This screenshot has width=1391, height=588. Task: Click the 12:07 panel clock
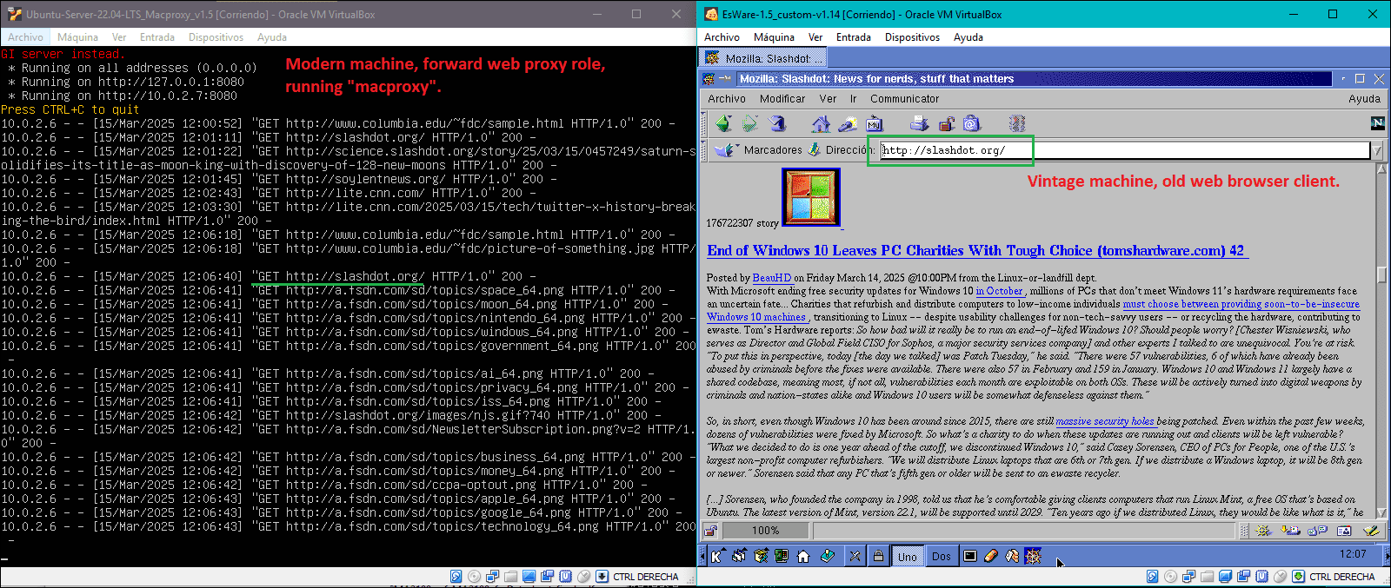[x=1353, y=554]
